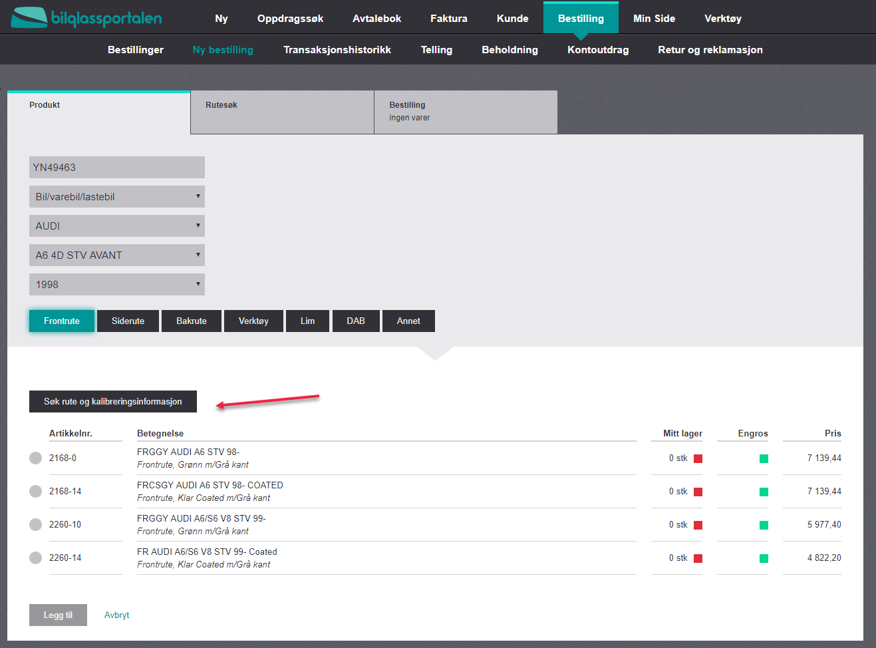Open the Faktura menu
Screen dimensions: 876x648
click(449, 19)
